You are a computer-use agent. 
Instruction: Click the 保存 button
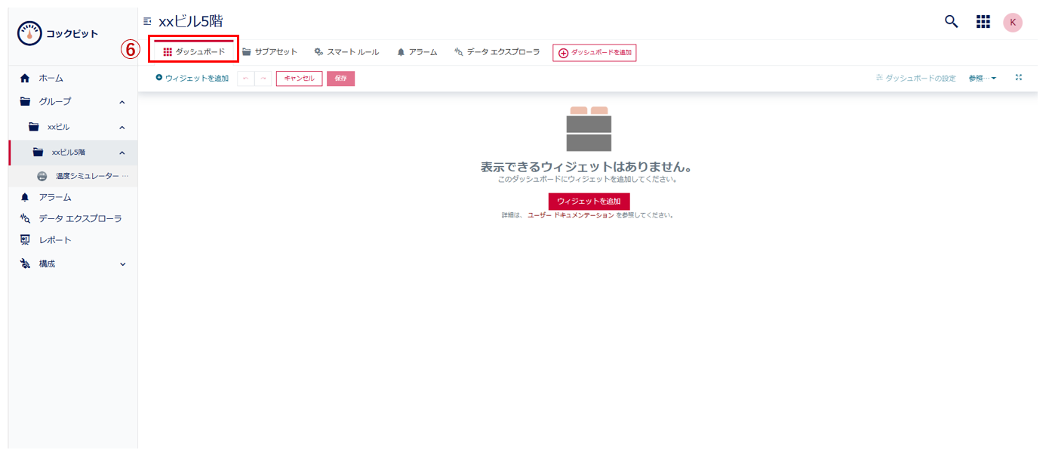(x=340, y=77)
